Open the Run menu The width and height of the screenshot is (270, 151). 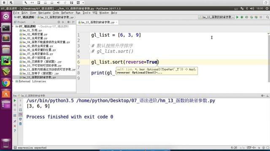click(78, 13)
